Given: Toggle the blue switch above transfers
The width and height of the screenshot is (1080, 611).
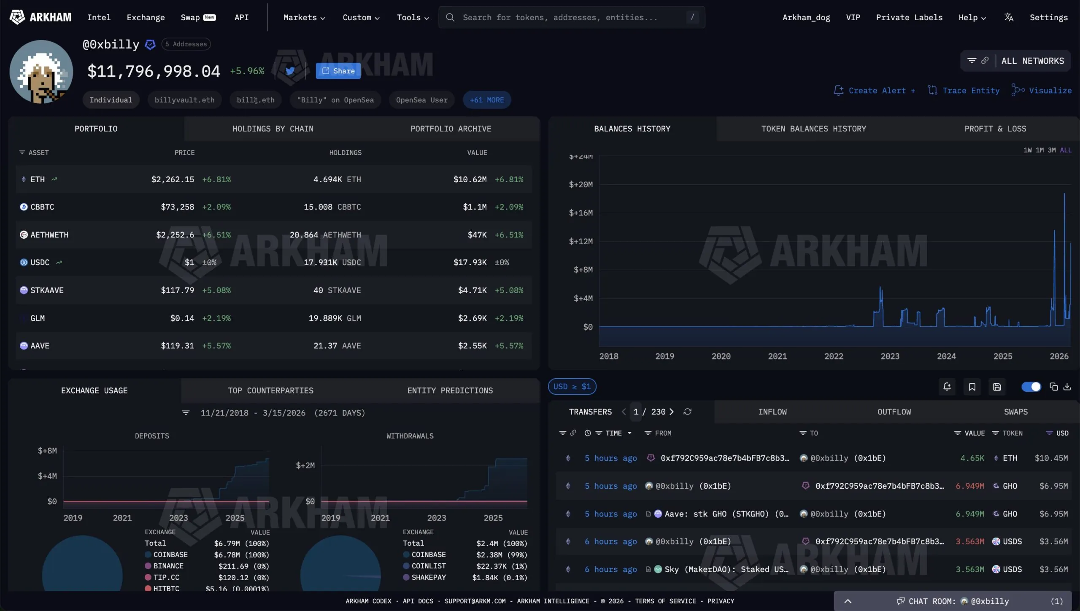Looking at the screenshot, I should click(1031, 387).
